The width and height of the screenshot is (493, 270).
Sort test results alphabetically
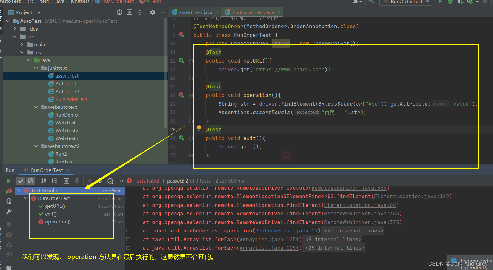pyautogui.click(x=43, y=181)
